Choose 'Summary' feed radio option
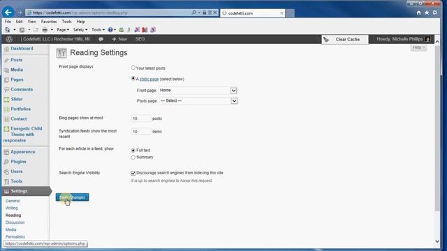 [x=133, y=157]
